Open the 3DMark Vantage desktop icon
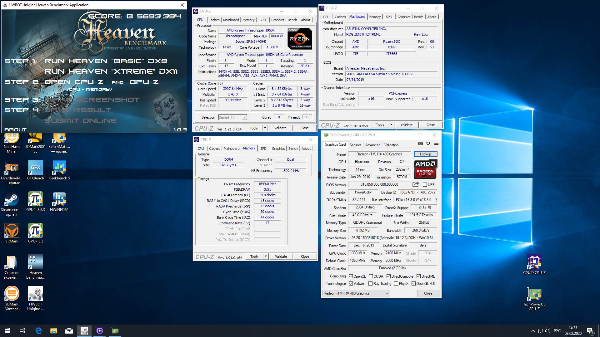Screen dimensions: 600x337 point(12,299)
